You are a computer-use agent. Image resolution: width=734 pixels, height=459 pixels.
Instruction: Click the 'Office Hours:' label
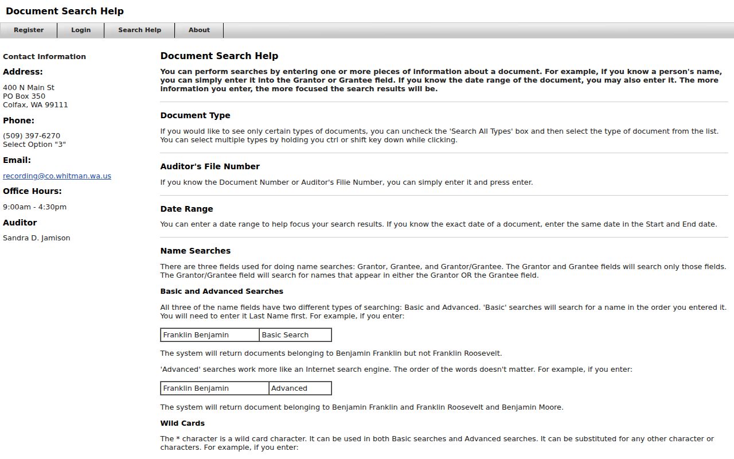(32, 191)
